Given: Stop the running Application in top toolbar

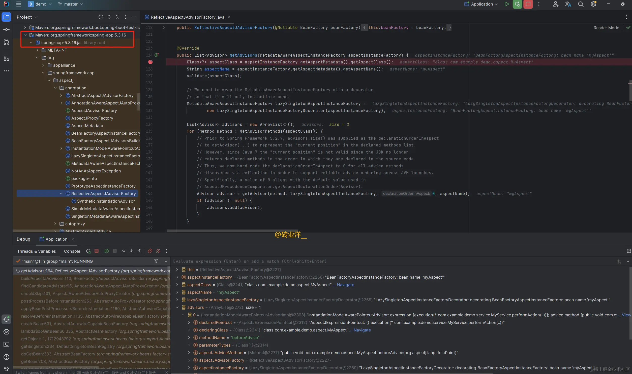Looking at the screenshot, I should pos(528,4).
